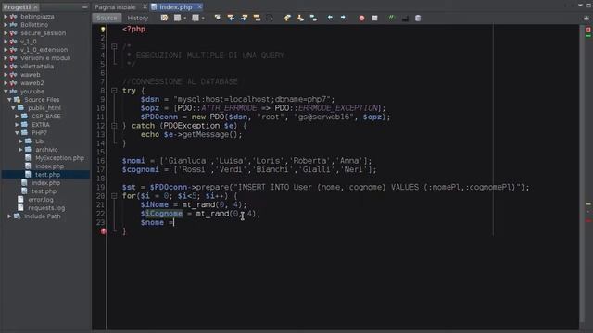Click Shift Line Right arrow icon
Viewport: 593px width, 333px height.
[x=343, y=18]
